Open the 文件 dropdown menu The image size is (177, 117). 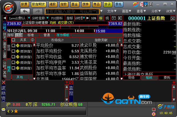pos(112,11)
